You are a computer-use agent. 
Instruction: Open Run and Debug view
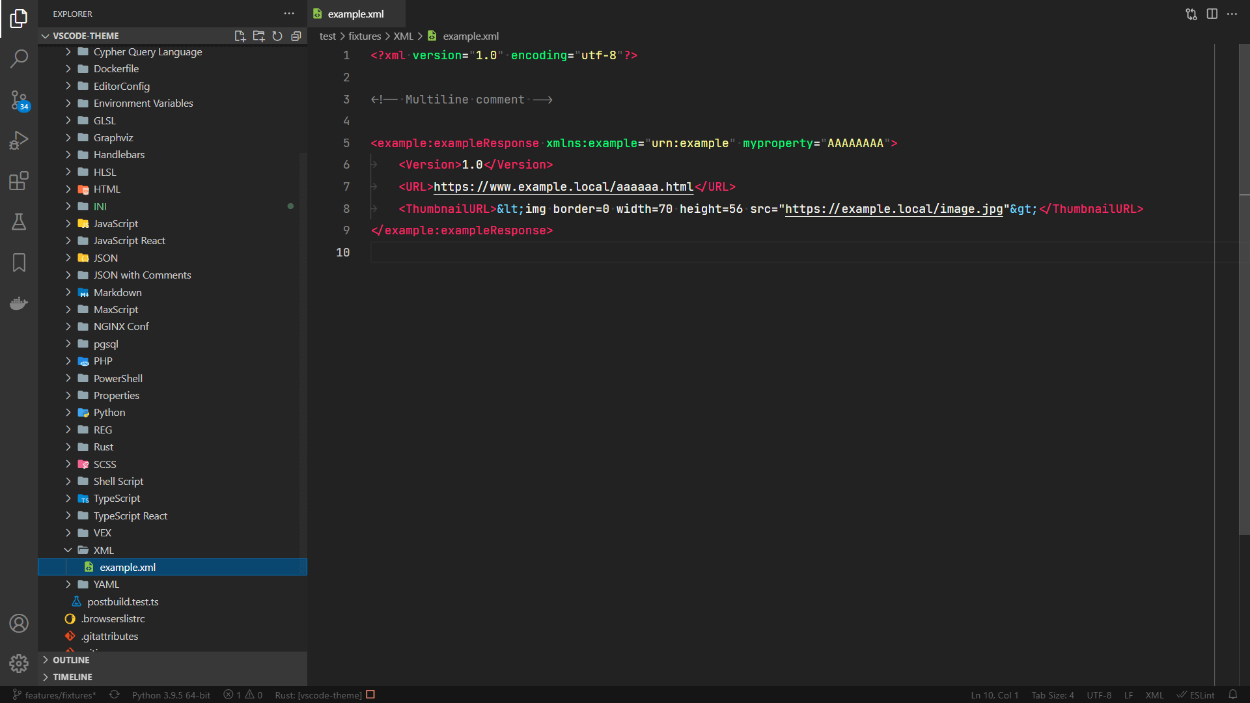pyautogui.click(x=19, y=140)
